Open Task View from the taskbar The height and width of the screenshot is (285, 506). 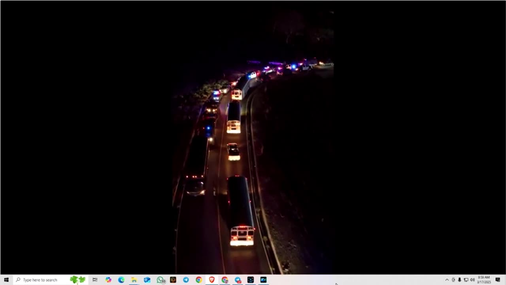point(95,280)
